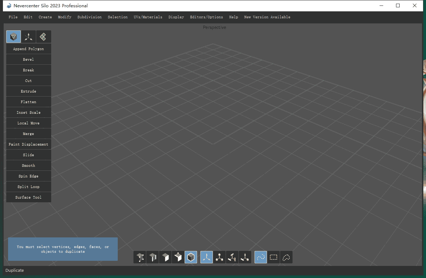Image resolution: width=426 pixels, height=278 pixels.
Task: Open the Subdivision menu
Action: [90, 17]
